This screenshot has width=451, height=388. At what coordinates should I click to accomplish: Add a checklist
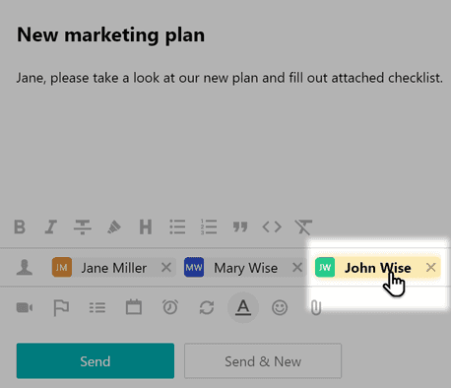(97, 307)
